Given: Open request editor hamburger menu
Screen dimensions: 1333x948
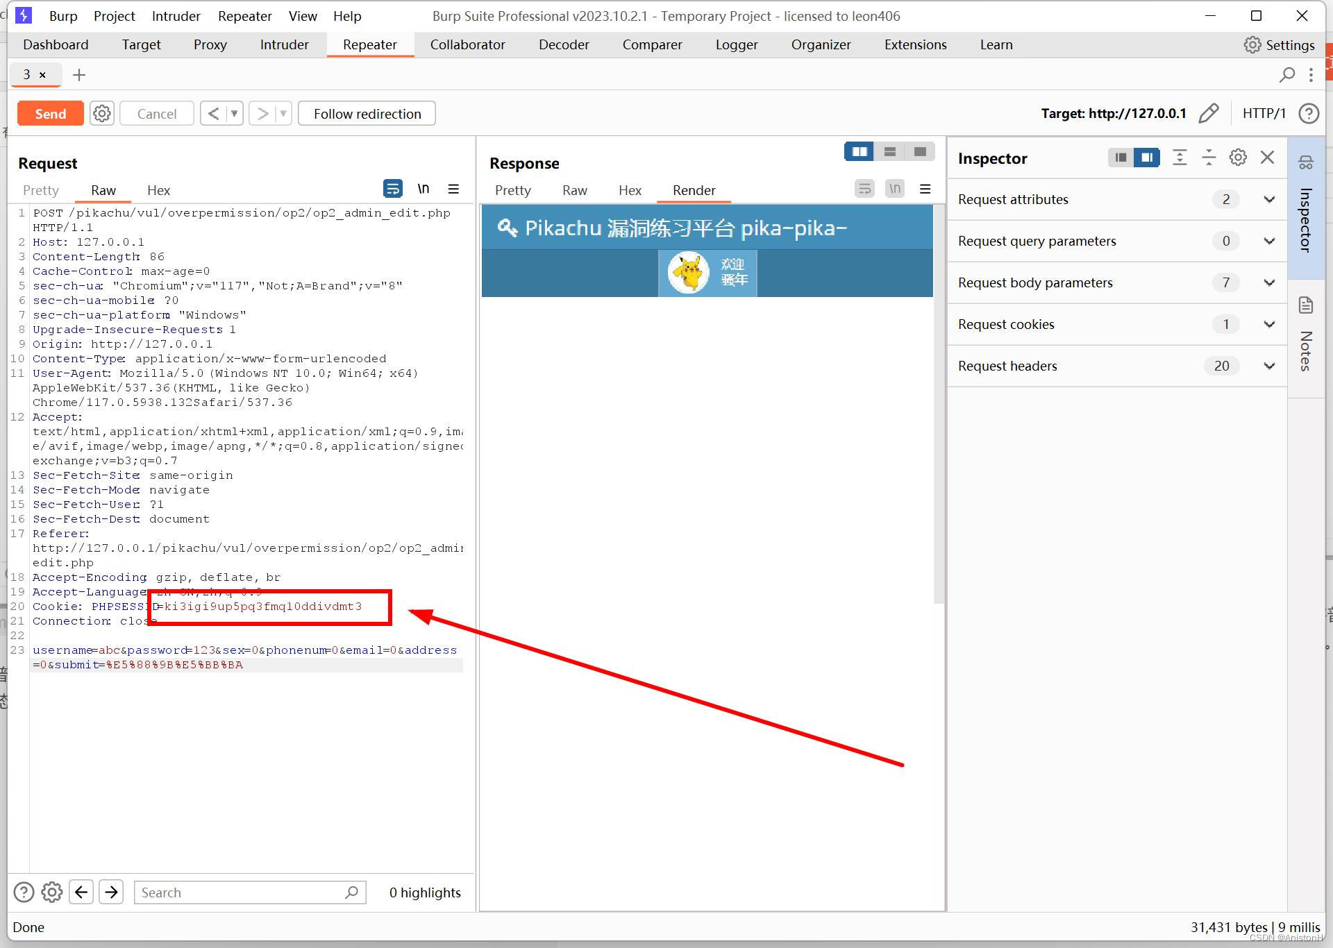Looking at the screenshot, I should click(454, 189).
